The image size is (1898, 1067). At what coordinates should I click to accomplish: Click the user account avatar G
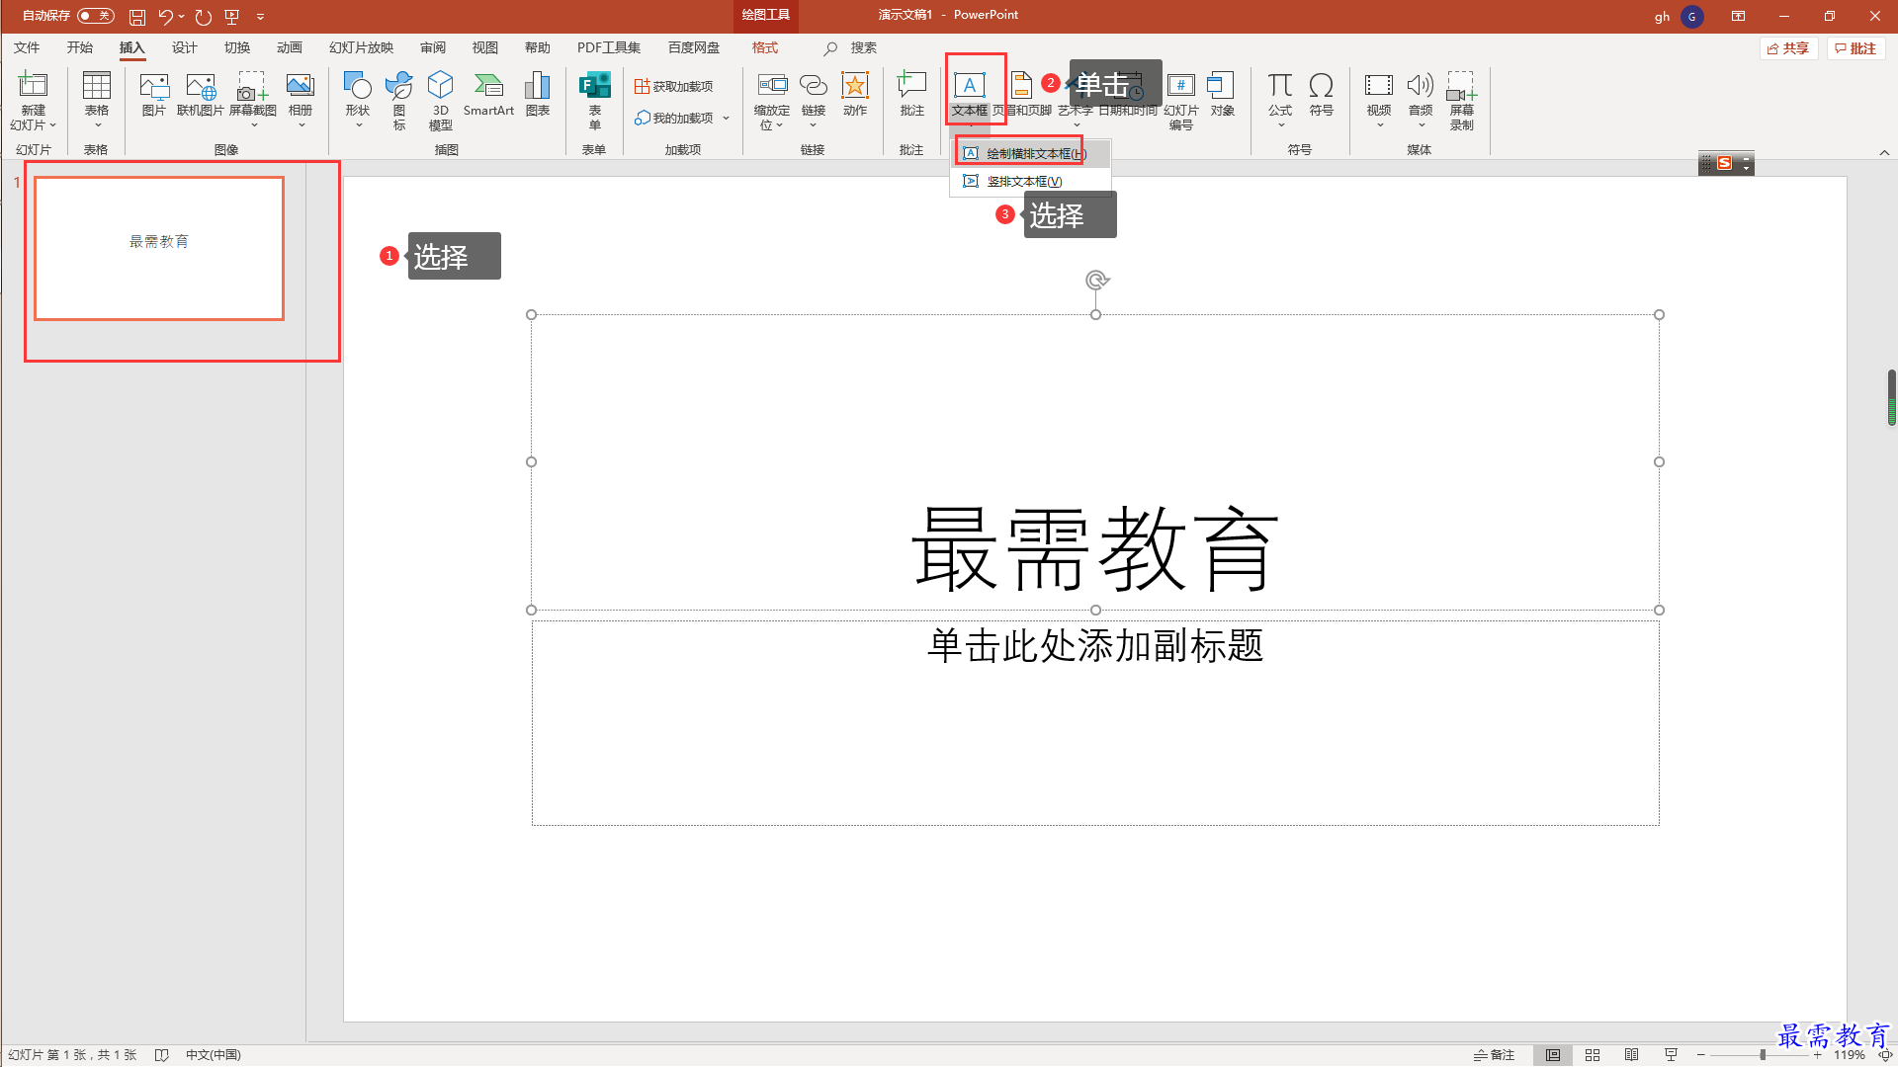[x=1691, y=17]
